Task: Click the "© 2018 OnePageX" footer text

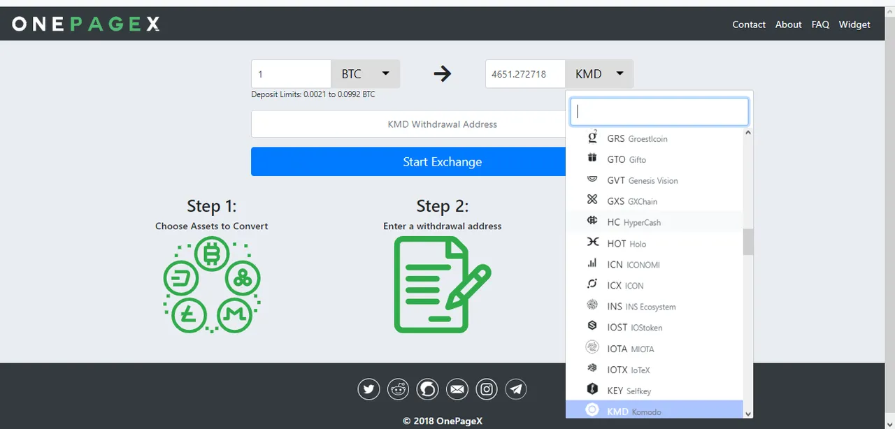Action: [443, 421]
